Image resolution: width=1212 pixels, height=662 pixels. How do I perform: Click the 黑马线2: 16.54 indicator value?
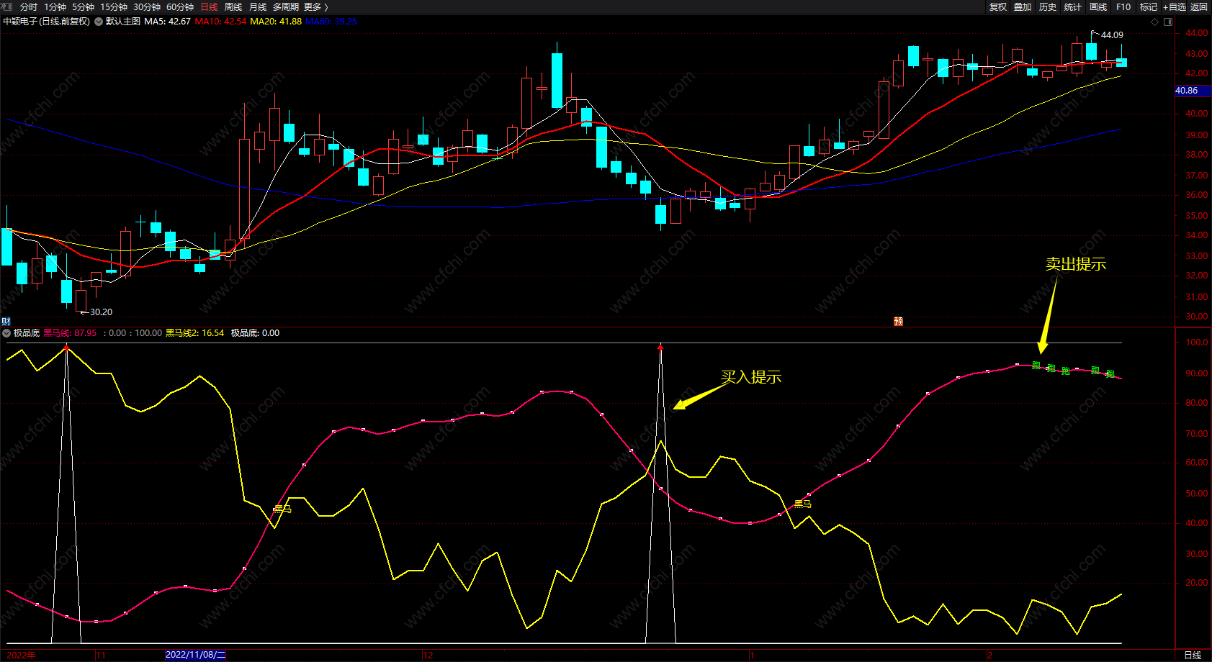click(194, 333)
